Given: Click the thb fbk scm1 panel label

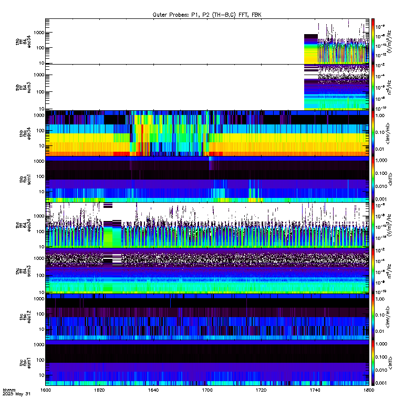Looking at the screenshot, I should (x=25, y=179).
